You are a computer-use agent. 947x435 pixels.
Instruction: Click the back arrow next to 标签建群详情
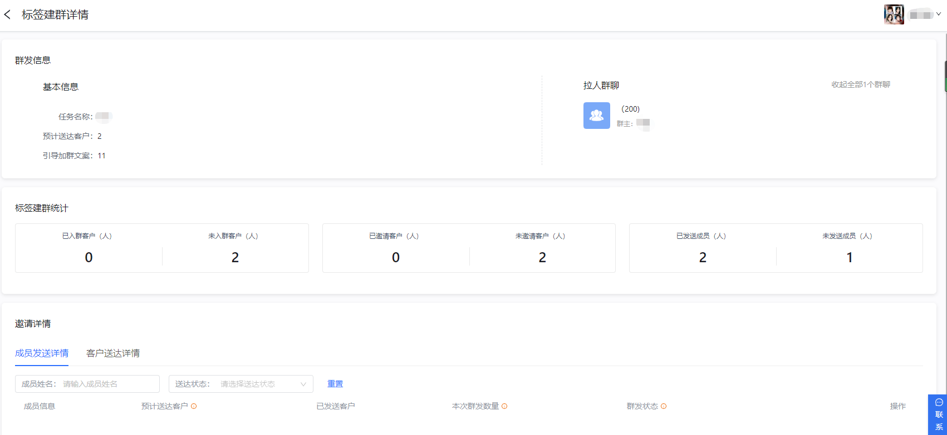(x=8, y=15)
